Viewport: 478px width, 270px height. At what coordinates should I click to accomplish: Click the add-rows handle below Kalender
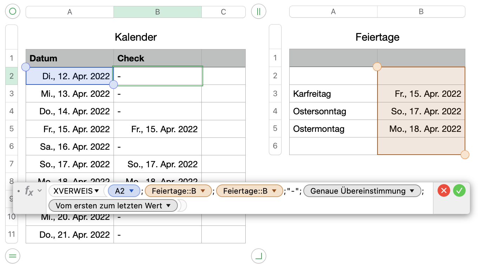click(x=13, y=256)
